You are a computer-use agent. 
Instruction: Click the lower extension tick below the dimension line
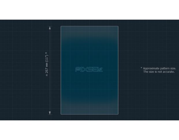[x=50, y=115]
